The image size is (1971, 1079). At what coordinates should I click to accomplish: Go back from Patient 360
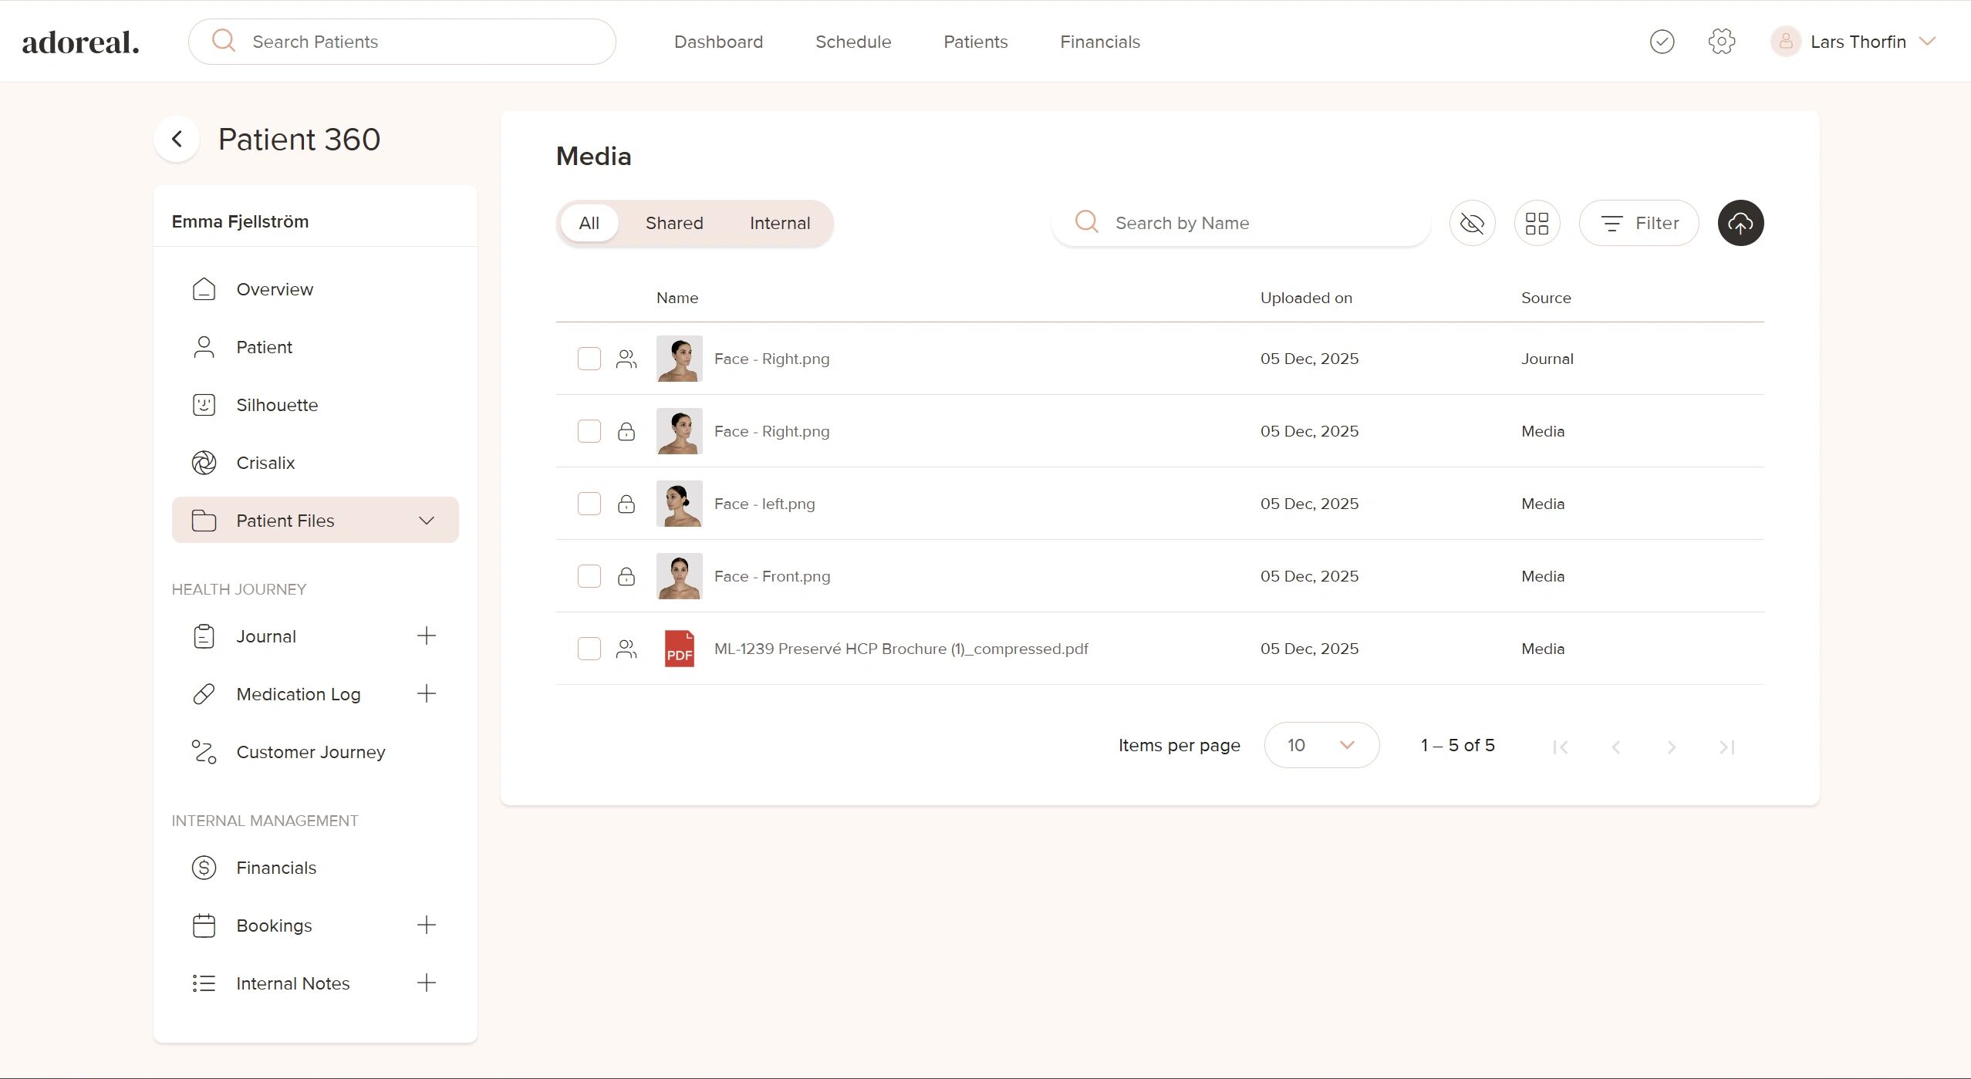tap(177, 140)
